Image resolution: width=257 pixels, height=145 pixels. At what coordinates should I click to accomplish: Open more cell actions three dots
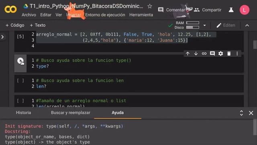[x=237, y=54]
